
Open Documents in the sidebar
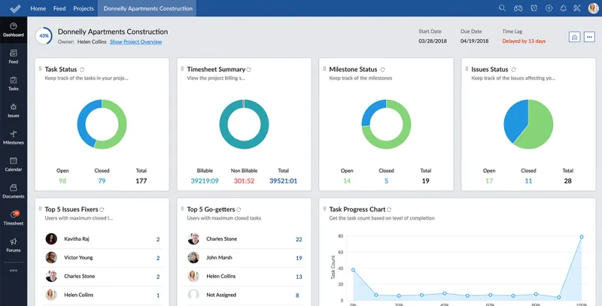coord(14,192)
